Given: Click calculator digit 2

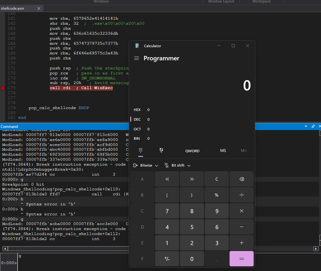Looking at the screenshot, I should [192, 243].
